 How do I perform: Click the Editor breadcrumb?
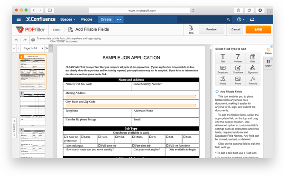click(x=56, y=30)
